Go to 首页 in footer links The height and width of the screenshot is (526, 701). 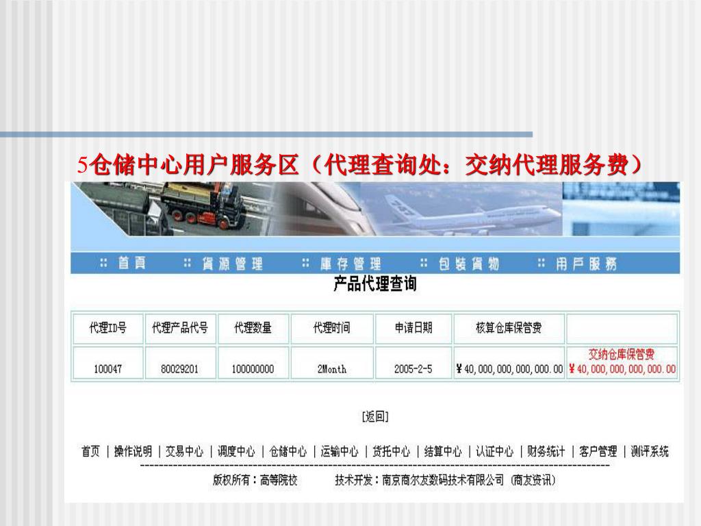(x=91, y=451)
